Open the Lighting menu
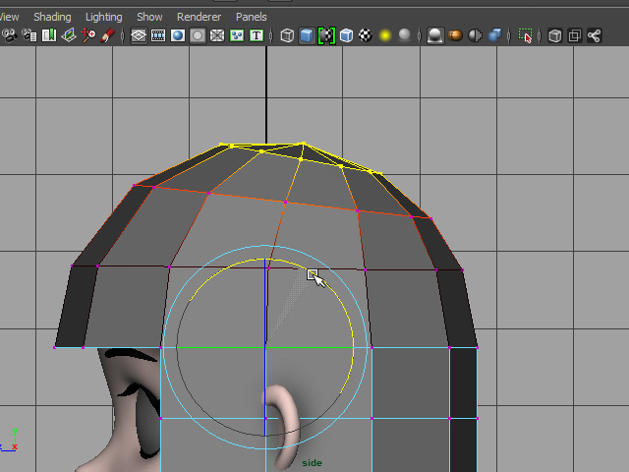Image resolution: width=629 pixels, height=472 pixels. point(104,17)
